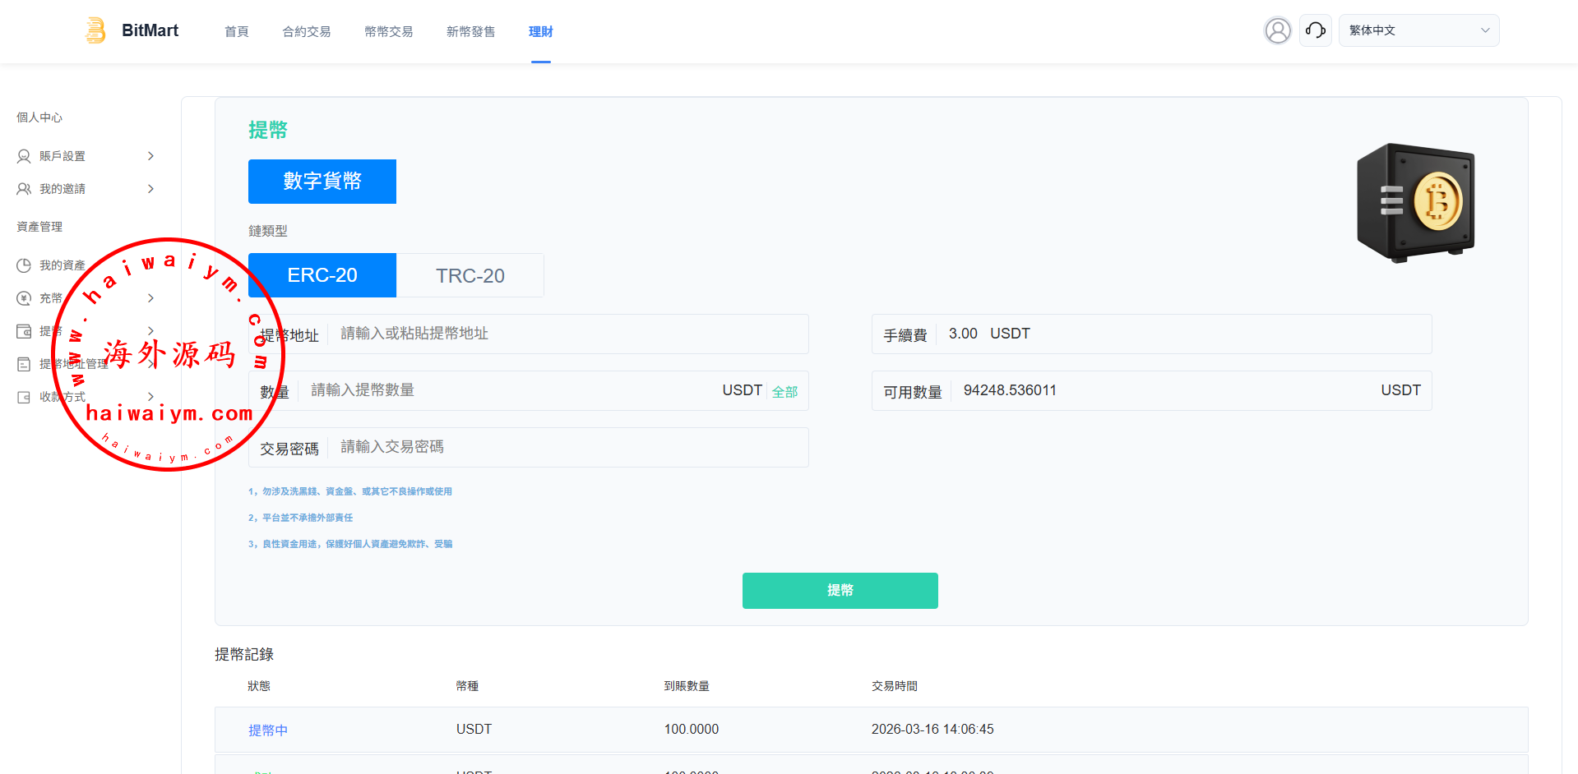This screenshot has height=774, width=1578.
Task: Select the 數字貨幣 digital currency option
Action: (322, 182)
